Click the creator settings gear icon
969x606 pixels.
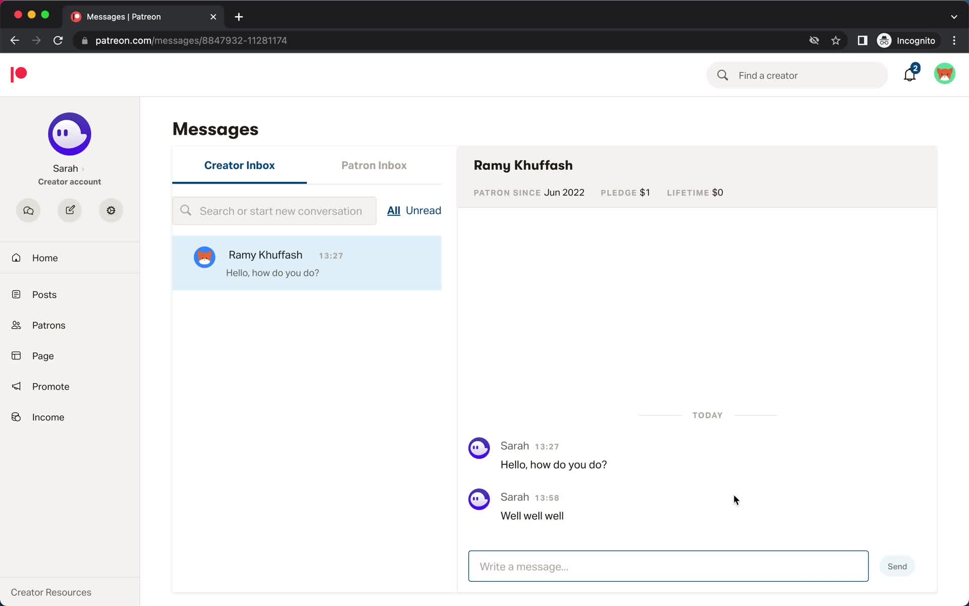tap(111, 210)
